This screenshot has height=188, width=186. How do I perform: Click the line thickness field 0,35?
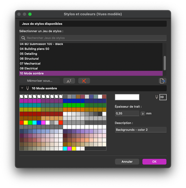[127, 113]
